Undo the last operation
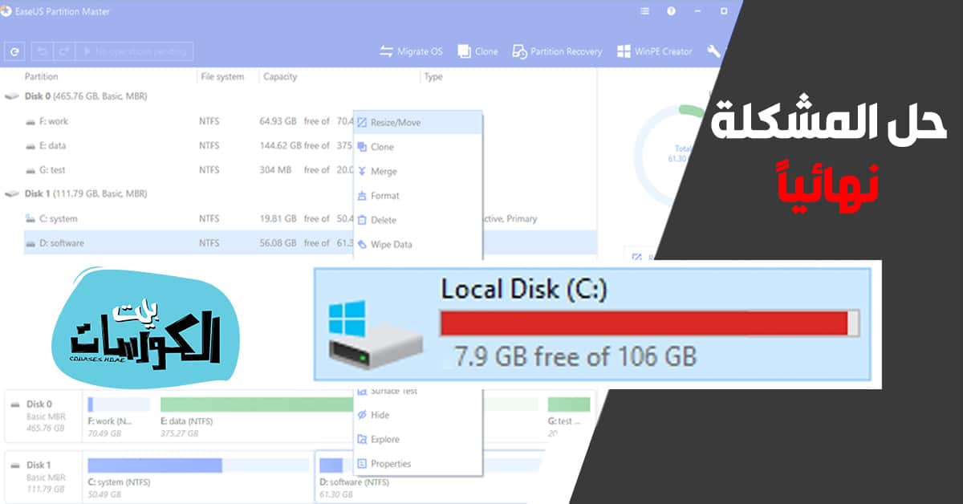Image resolution: width=963 pixels, height=504 pixels. coord(41,51)
